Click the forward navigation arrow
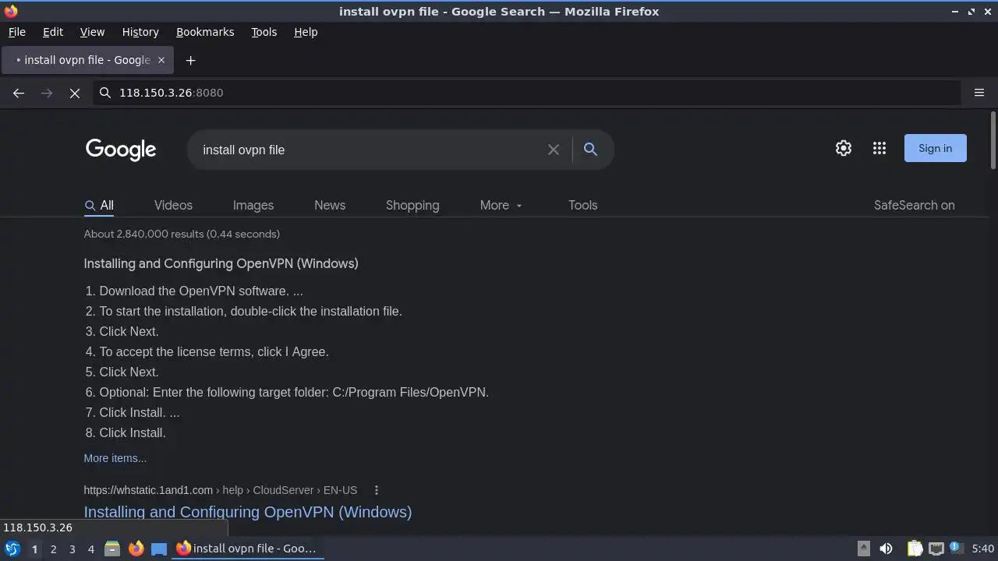 [x=47, y=93]
